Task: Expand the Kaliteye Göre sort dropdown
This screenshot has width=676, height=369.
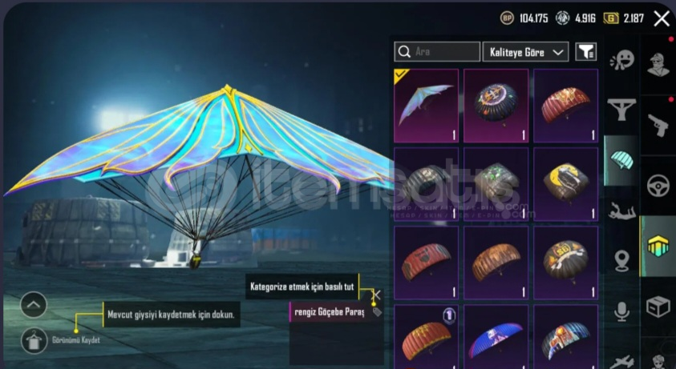Action: (x=525, y=52)
